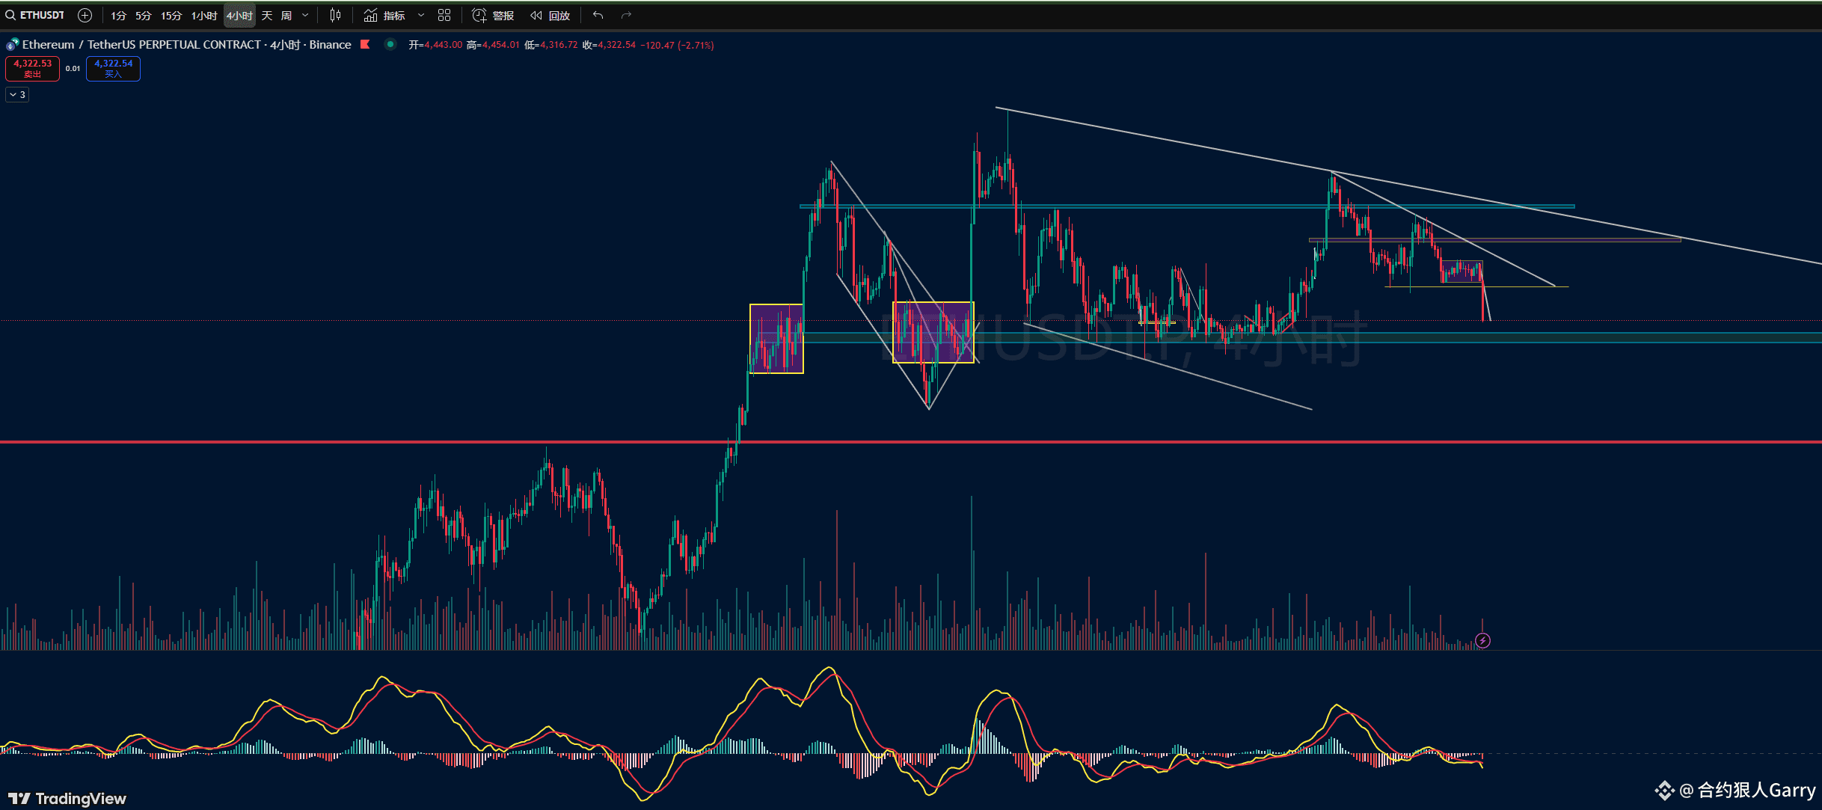Create an alert with 警报 icon
1822x810 pixels.
tap(479, 15)
